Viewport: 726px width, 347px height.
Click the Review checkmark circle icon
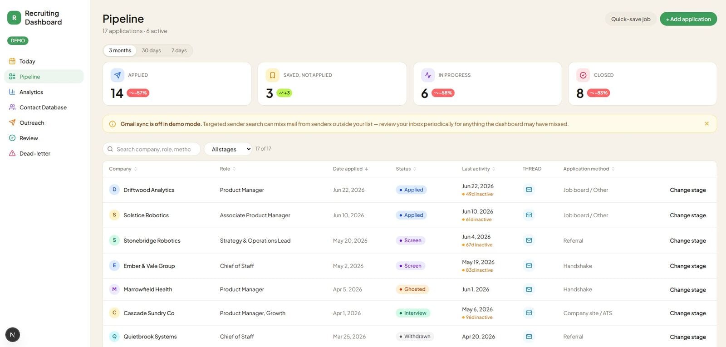coord(12,138)
